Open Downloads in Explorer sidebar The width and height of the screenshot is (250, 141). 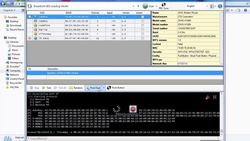point(14,25)
